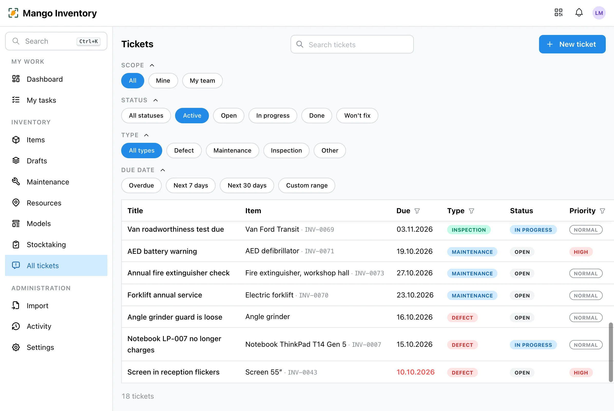Click the My tasks checklist icon

[x=16, y=100]
